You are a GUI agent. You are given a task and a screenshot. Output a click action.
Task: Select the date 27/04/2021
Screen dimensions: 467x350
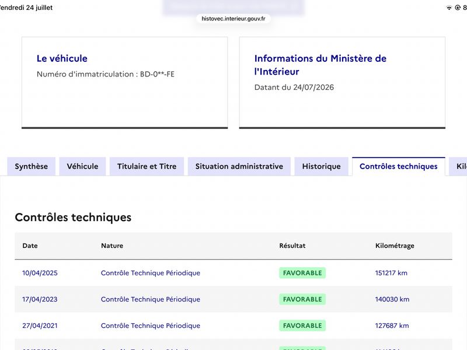click(40, 325)
